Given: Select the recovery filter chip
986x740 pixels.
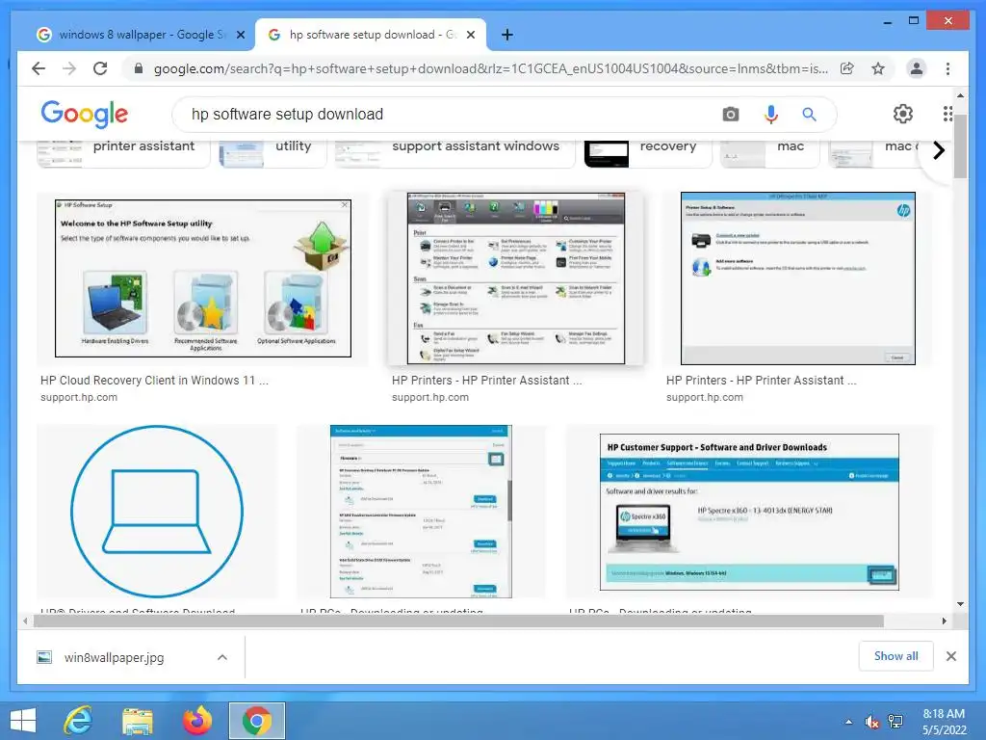Looking at the screenshot, I should [648, 153].
